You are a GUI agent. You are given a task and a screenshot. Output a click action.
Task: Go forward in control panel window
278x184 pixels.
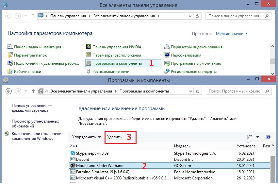click(18, 16)
